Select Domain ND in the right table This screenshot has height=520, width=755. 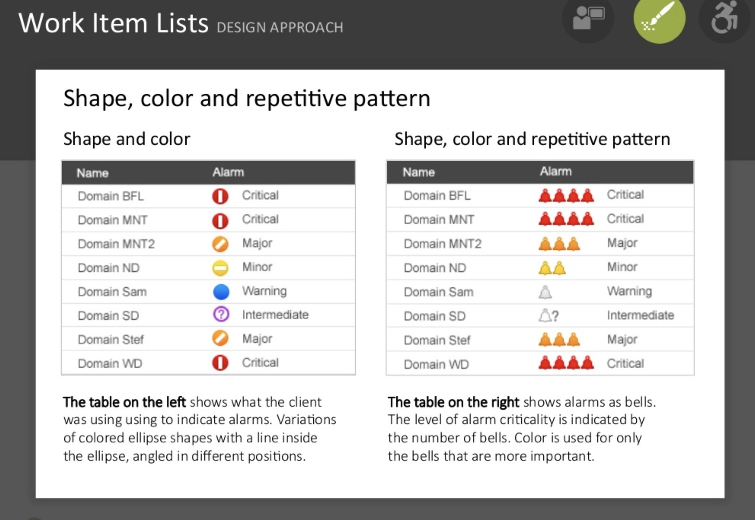click(435, 268)
